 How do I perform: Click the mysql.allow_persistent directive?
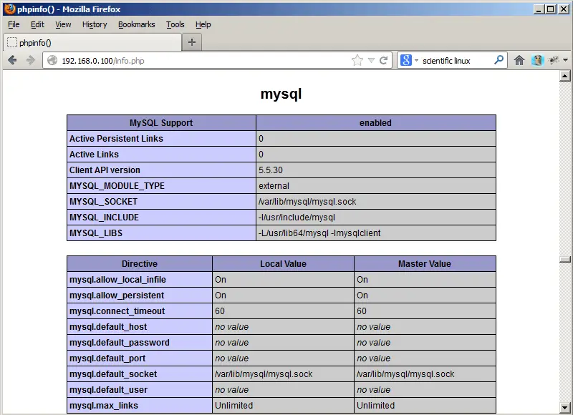click(140, 296)
